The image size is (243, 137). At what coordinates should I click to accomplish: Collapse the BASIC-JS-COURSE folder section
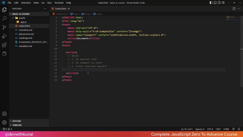click(29, 14)
